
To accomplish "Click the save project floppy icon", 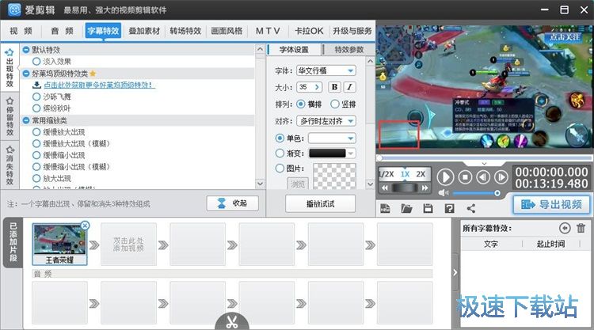I will 428,208.
